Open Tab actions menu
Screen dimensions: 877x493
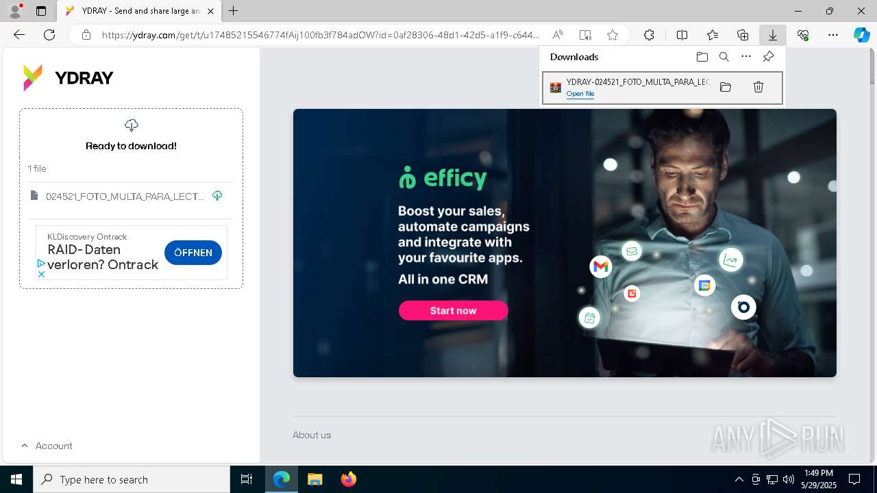click(x=41, y=11)
